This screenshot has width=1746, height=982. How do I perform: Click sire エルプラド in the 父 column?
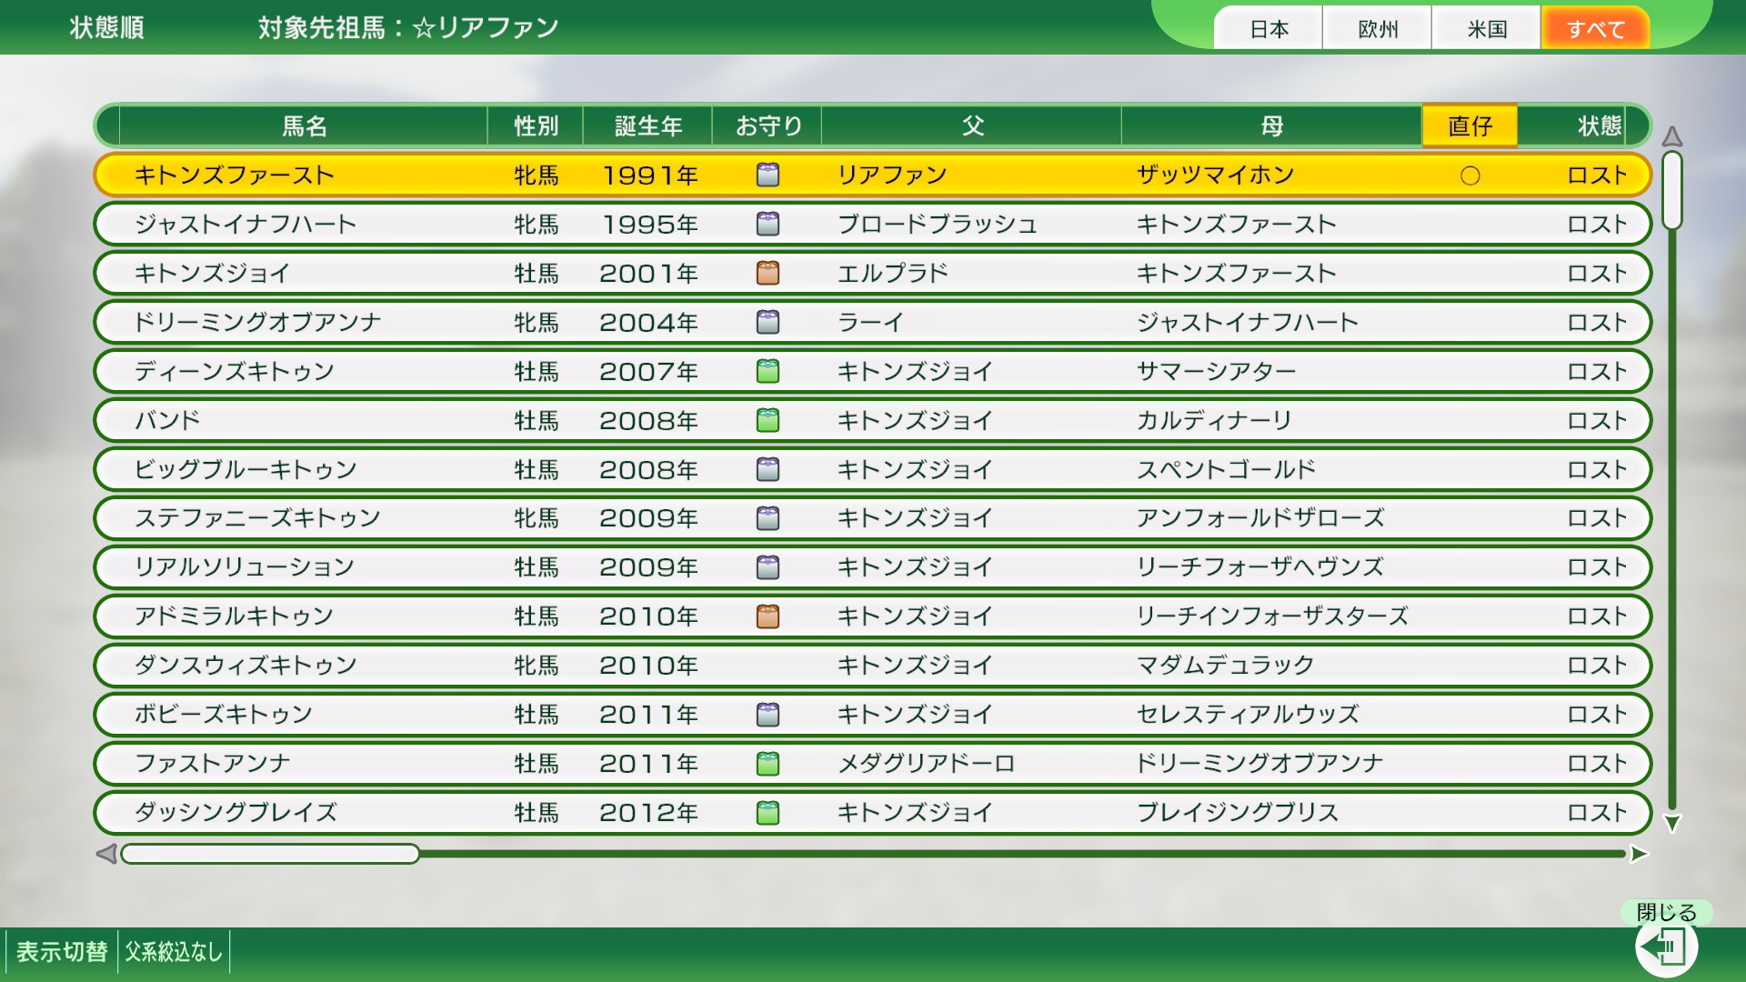[893, 274]
